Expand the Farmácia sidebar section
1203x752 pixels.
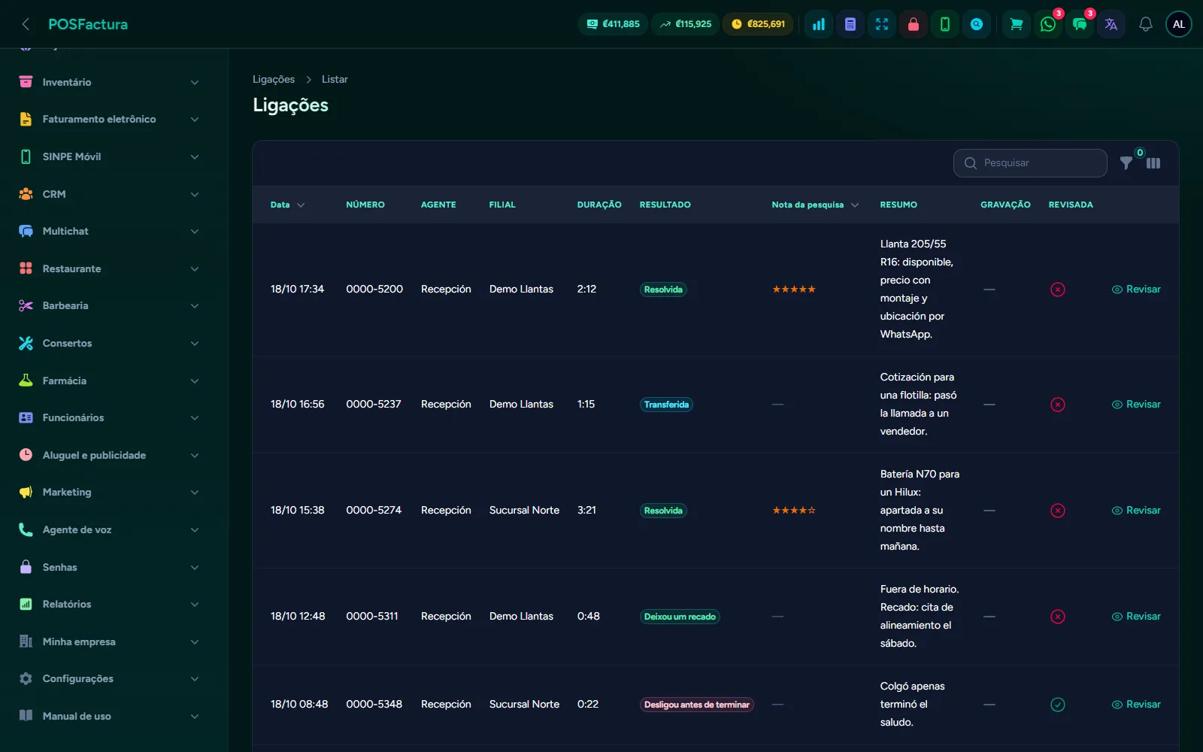coord(110,381)
